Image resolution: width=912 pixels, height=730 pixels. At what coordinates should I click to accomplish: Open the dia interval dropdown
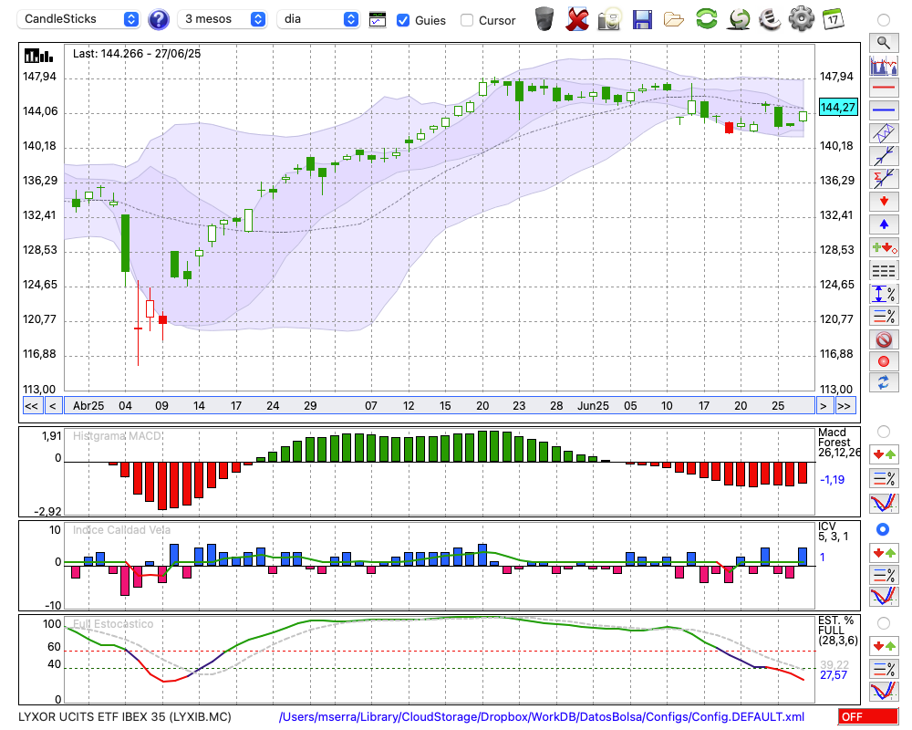tap(318, 19)
